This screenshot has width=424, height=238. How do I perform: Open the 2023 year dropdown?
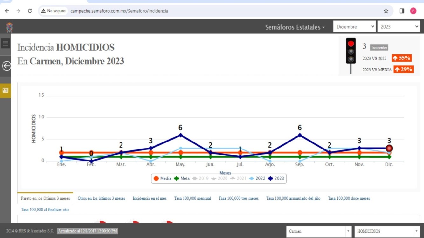(x=398, y=27)
